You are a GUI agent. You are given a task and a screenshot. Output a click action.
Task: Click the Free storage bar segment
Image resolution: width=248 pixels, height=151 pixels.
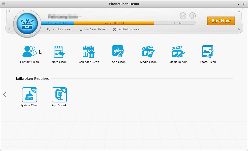(x=175, y=23)
